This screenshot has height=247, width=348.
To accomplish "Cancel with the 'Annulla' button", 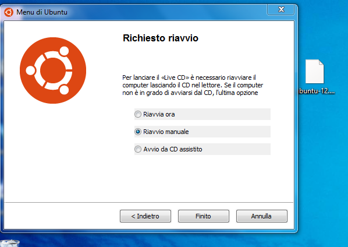I will [x=262, y=216].
